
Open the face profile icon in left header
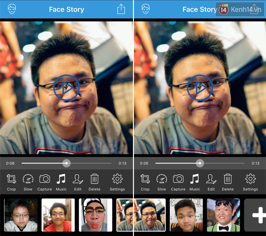(12, 9)
